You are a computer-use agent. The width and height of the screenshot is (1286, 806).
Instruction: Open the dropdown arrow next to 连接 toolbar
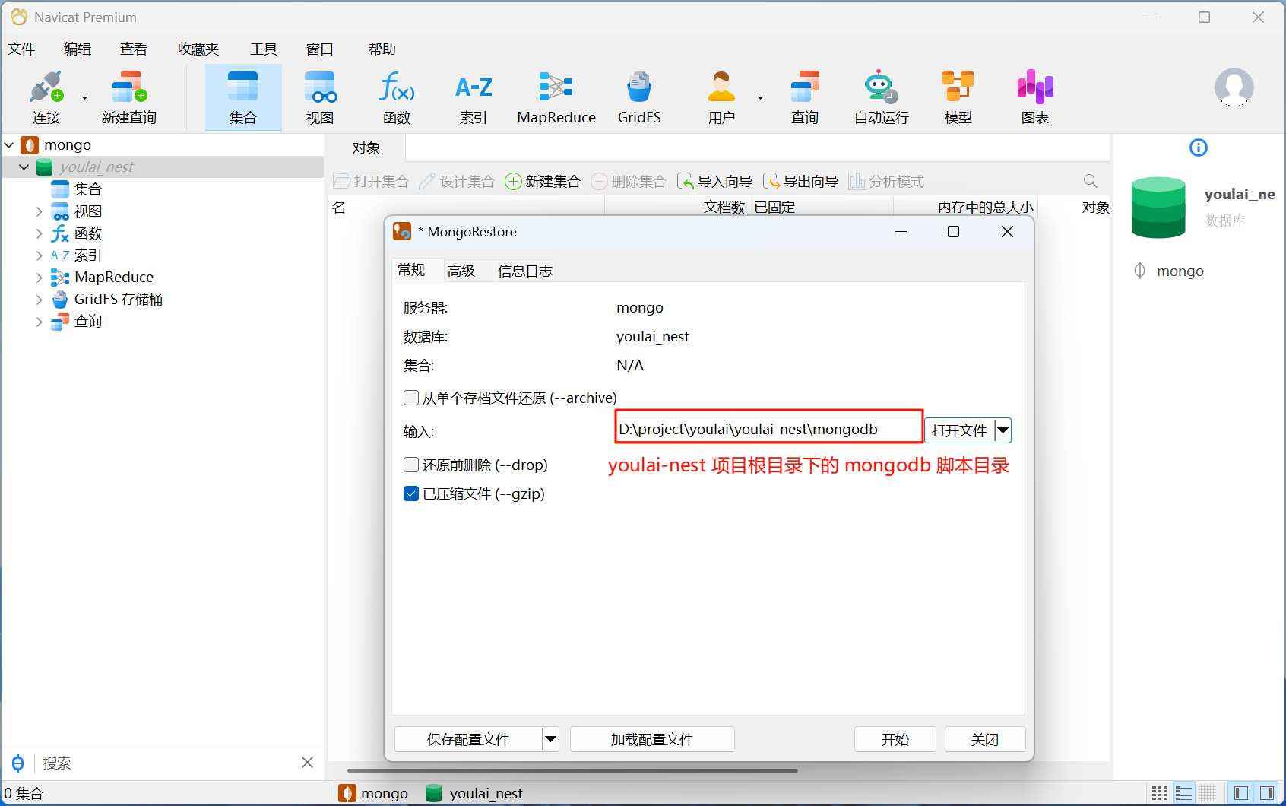[84, 97]
